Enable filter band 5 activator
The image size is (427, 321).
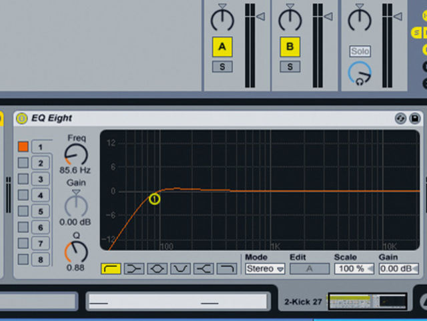[x=23, y=211]
